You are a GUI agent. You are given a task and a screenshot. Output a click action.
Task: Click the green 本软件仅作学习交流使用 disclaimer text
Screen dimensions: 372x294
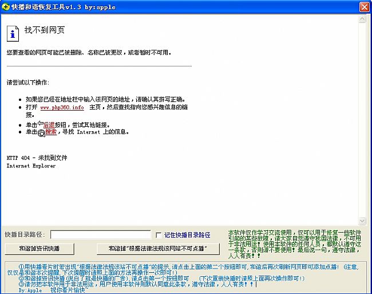coord(295,244)
